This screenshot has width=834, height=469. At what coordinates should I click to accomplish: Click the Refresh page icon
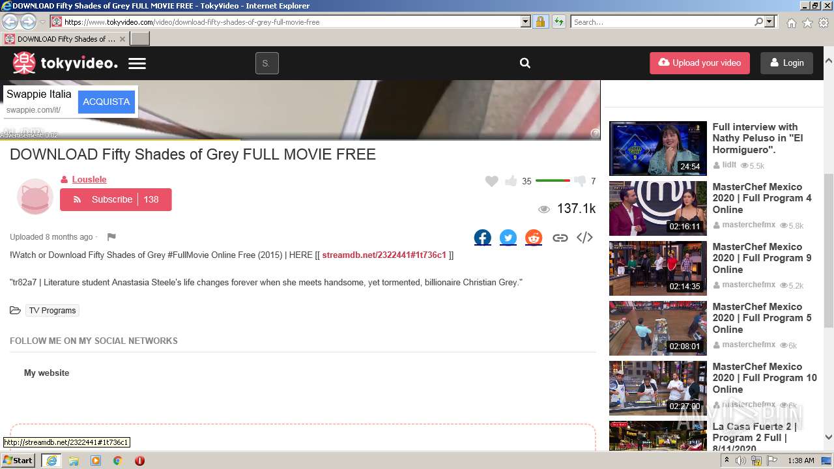[x=558, y=21]
